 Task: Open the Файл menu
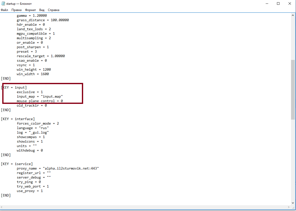pos(4,10)
